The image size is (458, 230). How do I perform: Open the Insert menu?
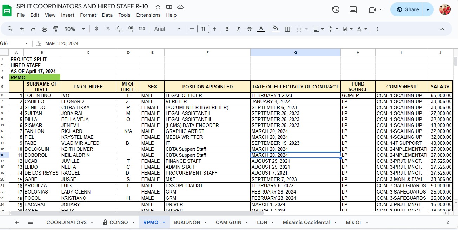(x=68, y=15)
